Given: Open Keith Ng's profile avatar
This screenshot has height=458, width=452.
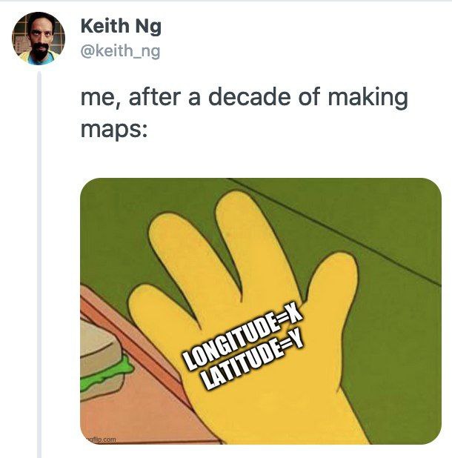Looking at the screenshot, I should 39,39.
